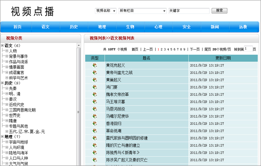Toggle the 地理 category expander
This screenshot has width=261, height=166.
[x=2, y=137]
